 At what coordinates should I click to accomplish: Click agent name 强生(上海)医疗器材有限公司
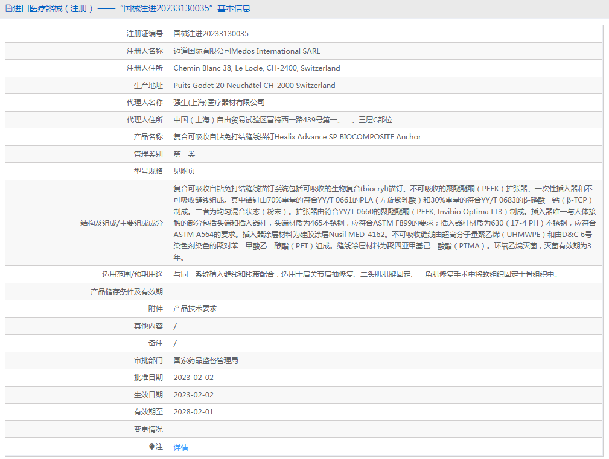[219, 103]
